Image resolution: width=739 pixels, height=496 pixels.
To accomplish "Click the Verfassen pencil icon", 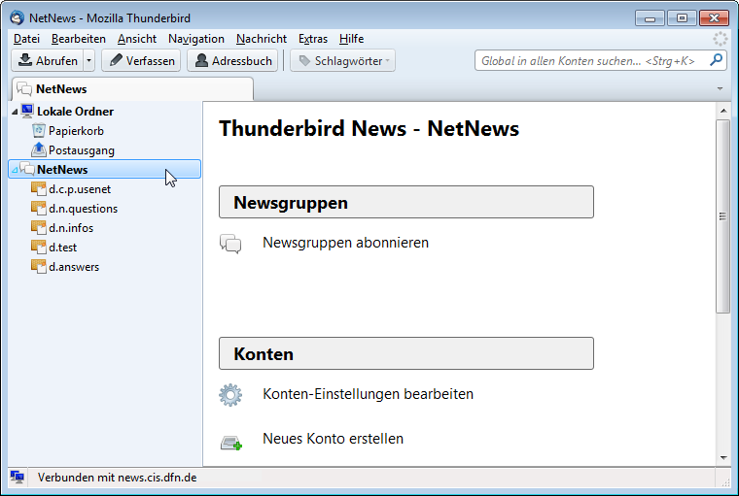I will (116, 60).
